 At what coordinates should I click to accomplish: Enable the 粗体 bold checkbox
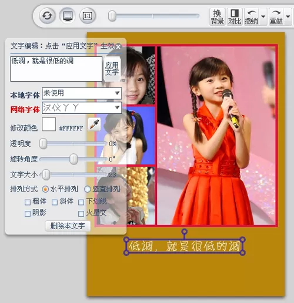click(x=28, y=202)
